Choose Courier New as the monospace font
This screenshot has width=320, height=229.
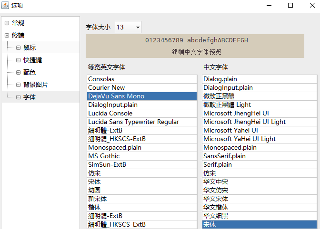(142, 87)
